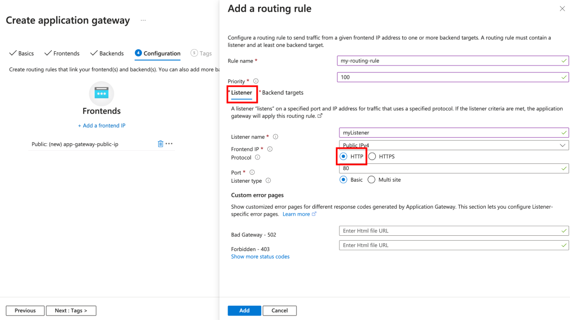This screenshot has height=320, width=570.
Task: Click the info icon beside Listener type
Action: click(268, 181)
